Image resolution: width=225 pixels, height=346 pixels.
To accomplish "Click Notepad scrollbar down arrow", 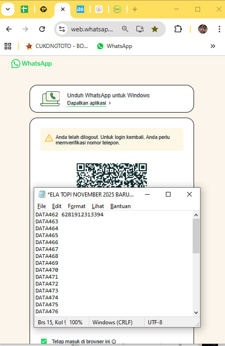I will (x=196, y=312).
